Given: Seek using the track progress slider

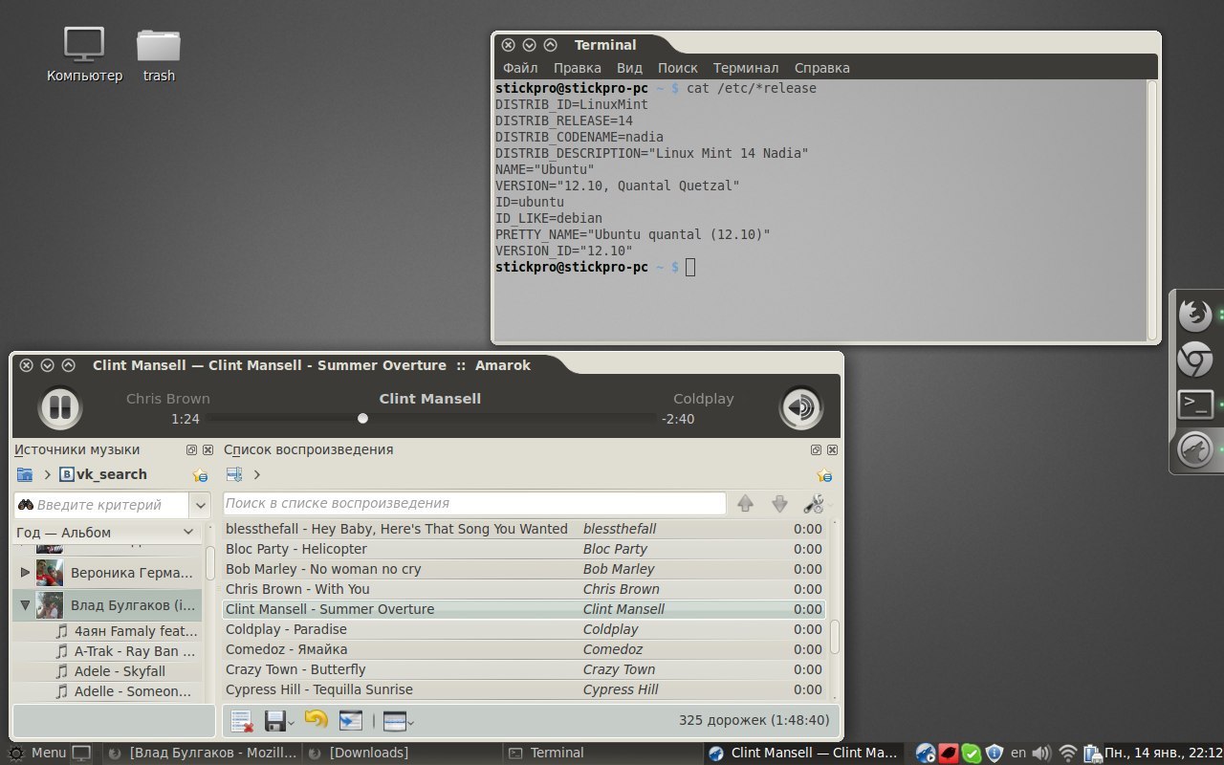Looking at the screenshot, I should [x=431, y=418].
